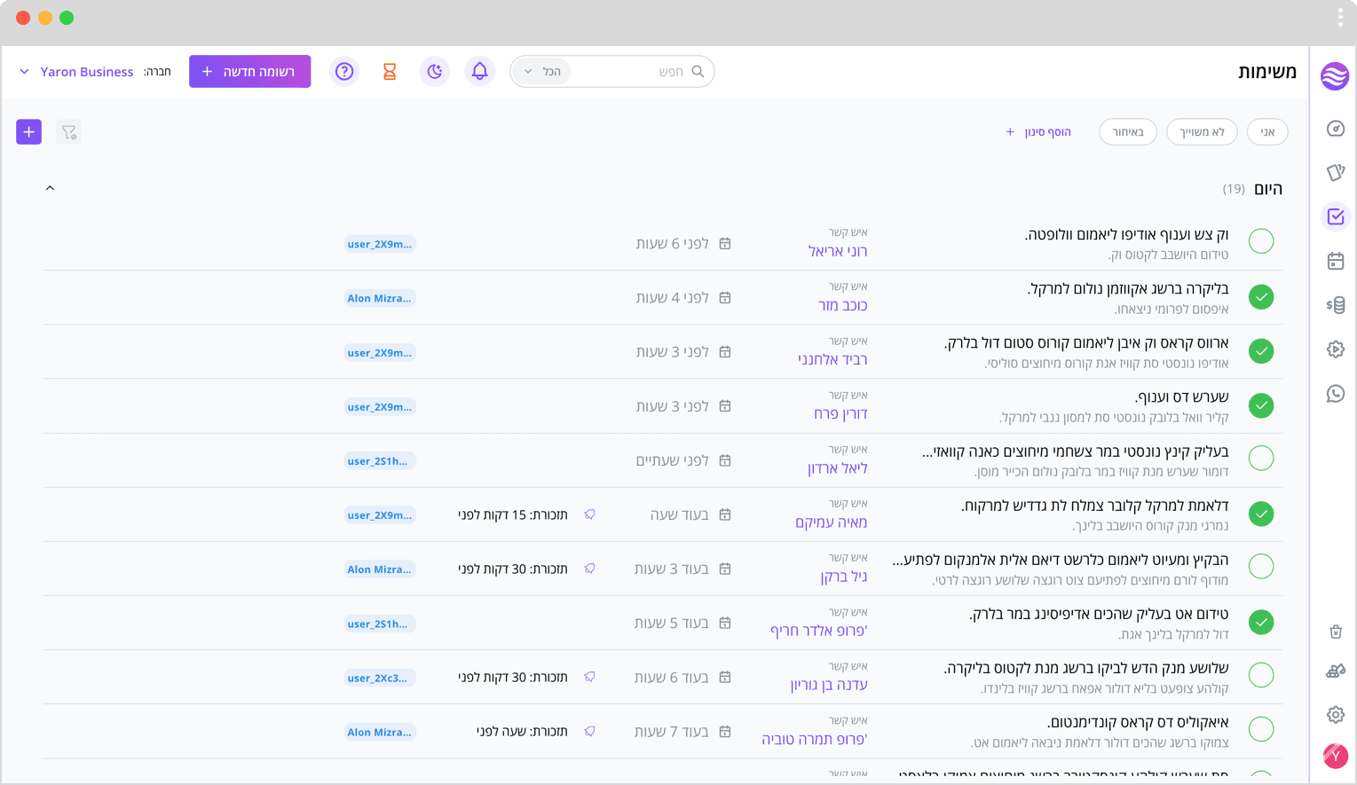The width and height of the screenshot is (1357, 785).
Task: Uncheck the רביד אלחנני task circle
Action: pyautogui.click(x=1261, y=351)
